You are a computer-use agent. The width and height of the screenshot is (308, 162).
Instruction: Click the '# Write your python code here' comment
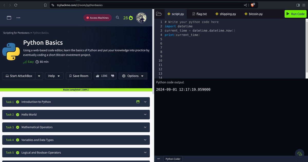coord(192,22)
